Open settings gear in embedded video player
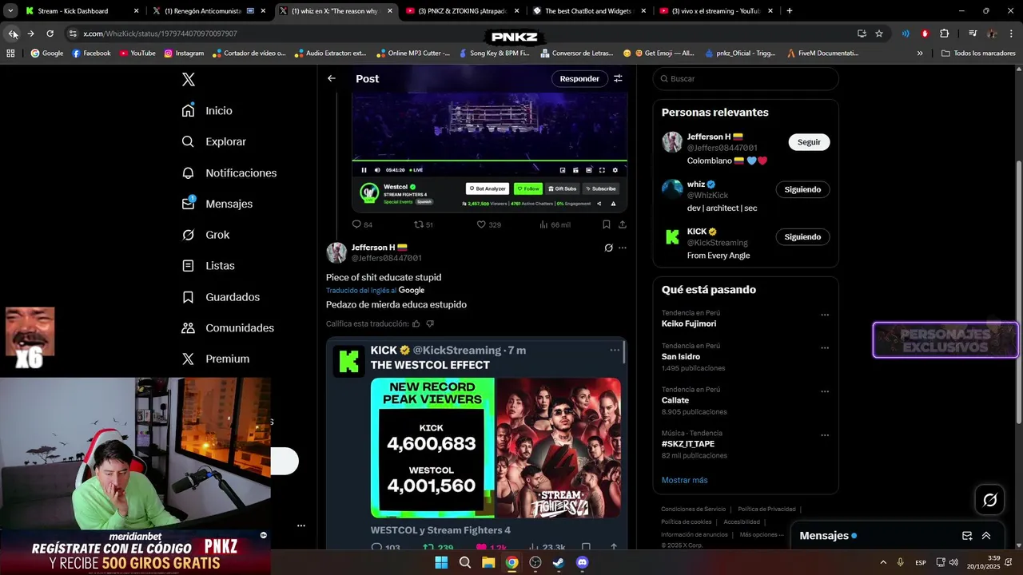Viewport: 1023px width, 575px height. (615, 170)
